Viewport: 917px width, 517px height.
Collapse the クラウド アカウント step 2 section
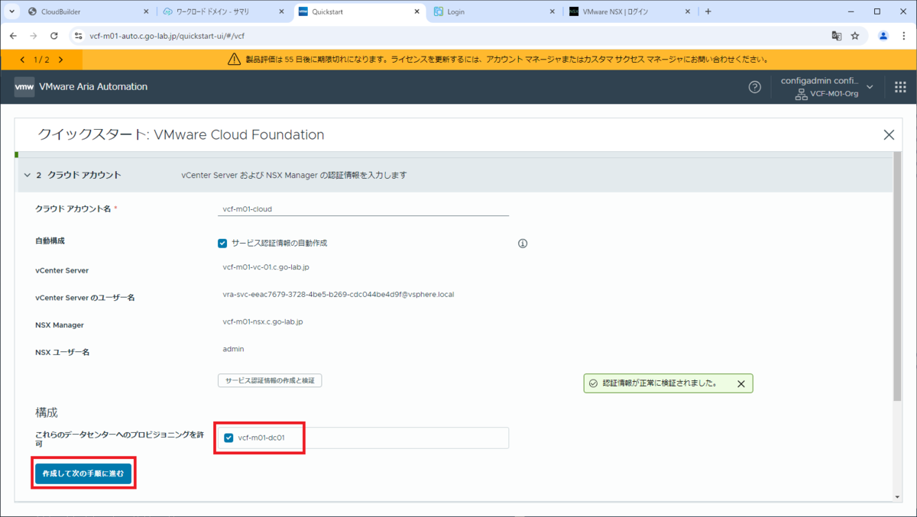click(x=28, y=175)
